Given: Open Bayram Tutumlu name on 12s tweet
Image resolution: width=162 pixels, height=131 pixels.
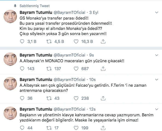Looking at the screenshot, I should click(x=36, y=109).
